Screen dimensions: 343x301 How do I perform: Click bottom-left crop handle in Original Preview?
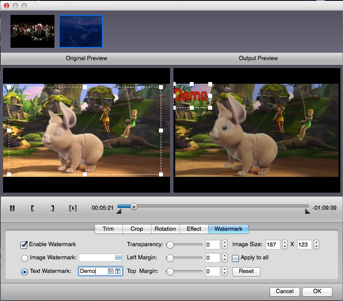pyautogui.click(x=9, y=174)
